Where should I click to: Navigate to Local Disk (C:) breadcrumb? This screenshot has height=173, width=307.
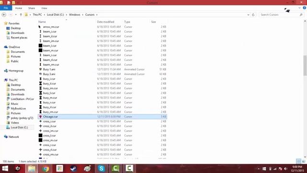56,15
